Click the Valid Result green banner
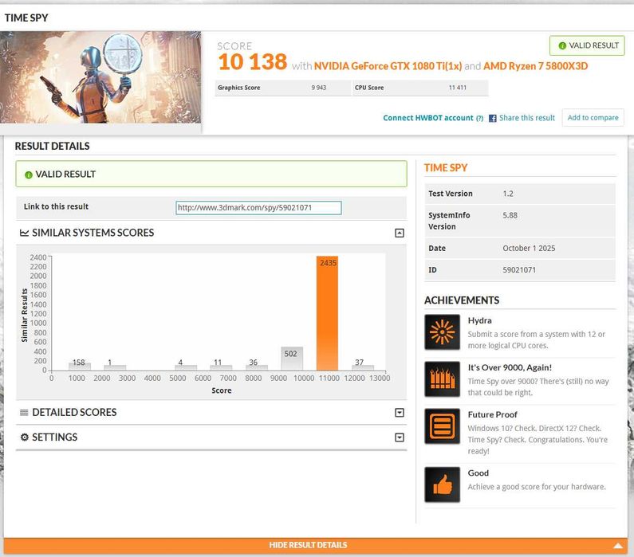The width and height of the screenshot is (634, 557). [x=211, y=174]
